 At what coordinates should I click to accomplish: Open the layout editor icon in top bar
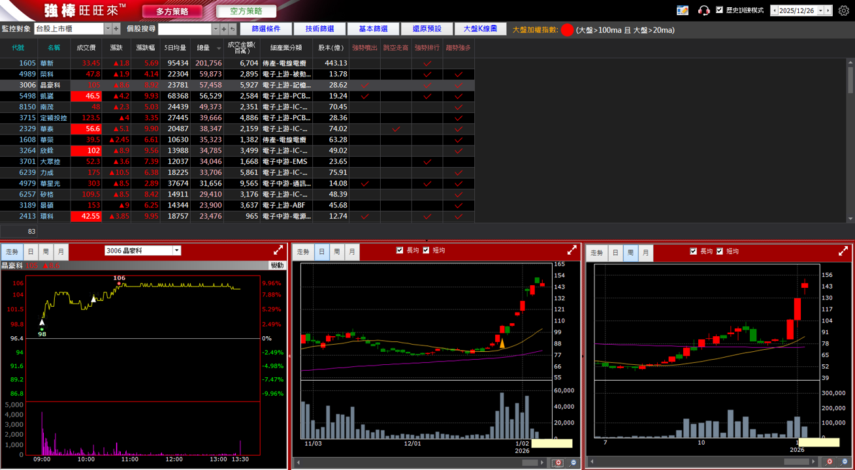click(683, 10)
